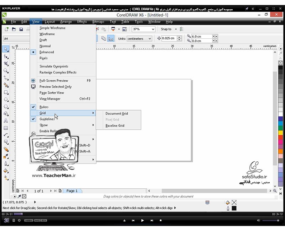Select the Blend effects tool
The image size is (285, 231).
(x=6, y=149)
